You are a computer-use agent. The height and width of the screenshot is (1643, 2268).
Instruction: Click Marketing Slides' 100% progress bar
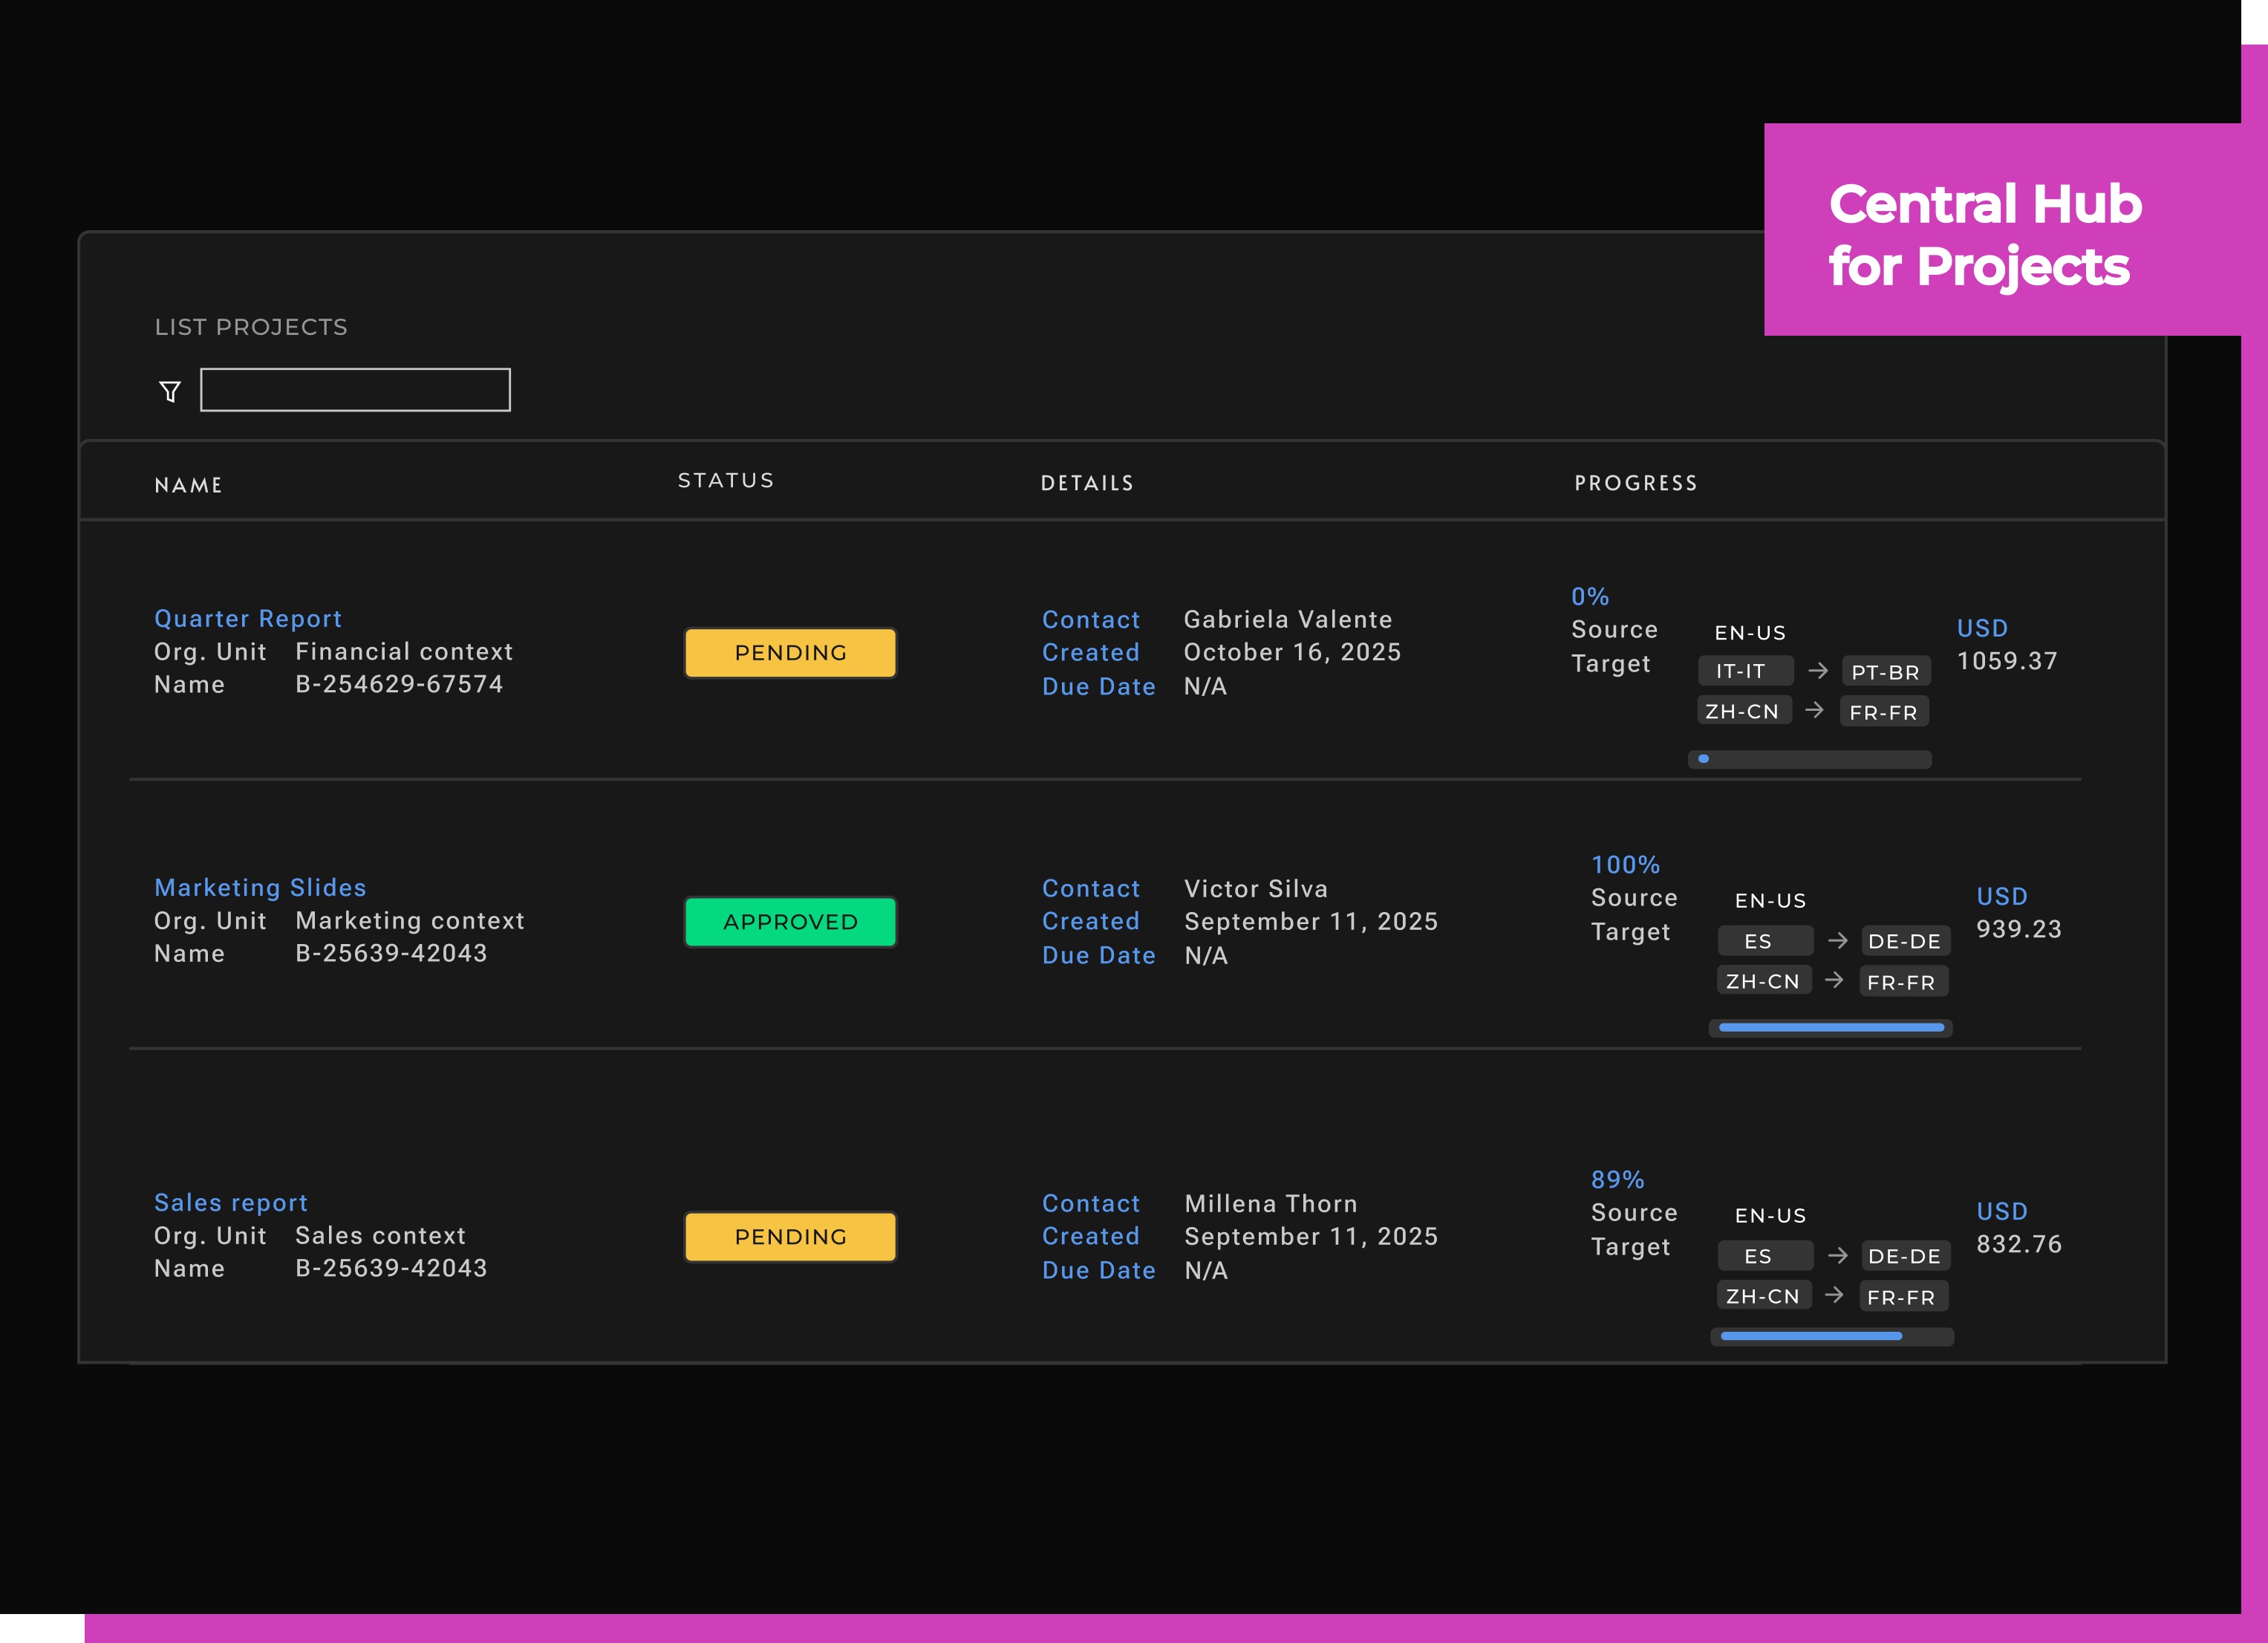pos(1830,1028)
